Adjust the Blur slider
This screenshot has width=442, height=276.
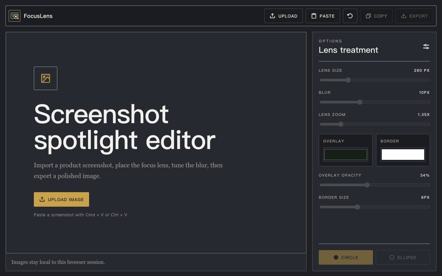(375, 102)
